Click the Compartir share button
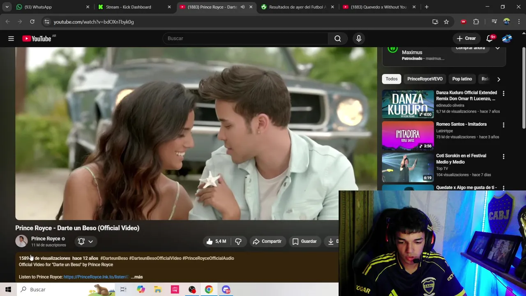This screenshot has width=526, height=296. click(x=267, y=242)
